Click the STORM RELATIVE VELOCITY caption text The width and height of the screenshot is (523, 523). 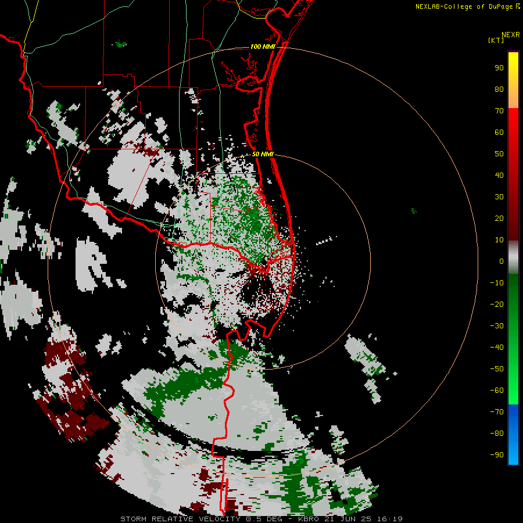(182, 519)
